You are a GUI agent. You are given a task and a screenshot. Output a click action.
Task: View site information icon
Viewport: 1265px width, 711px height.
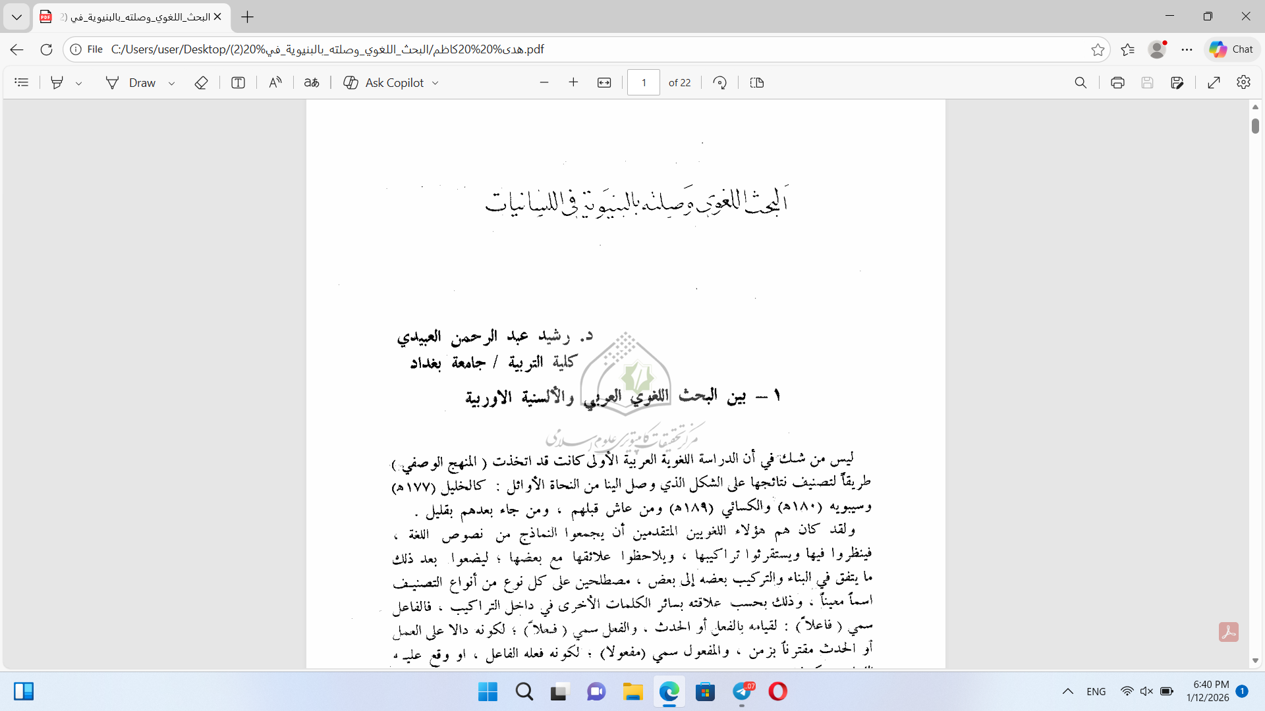[76, 49]
